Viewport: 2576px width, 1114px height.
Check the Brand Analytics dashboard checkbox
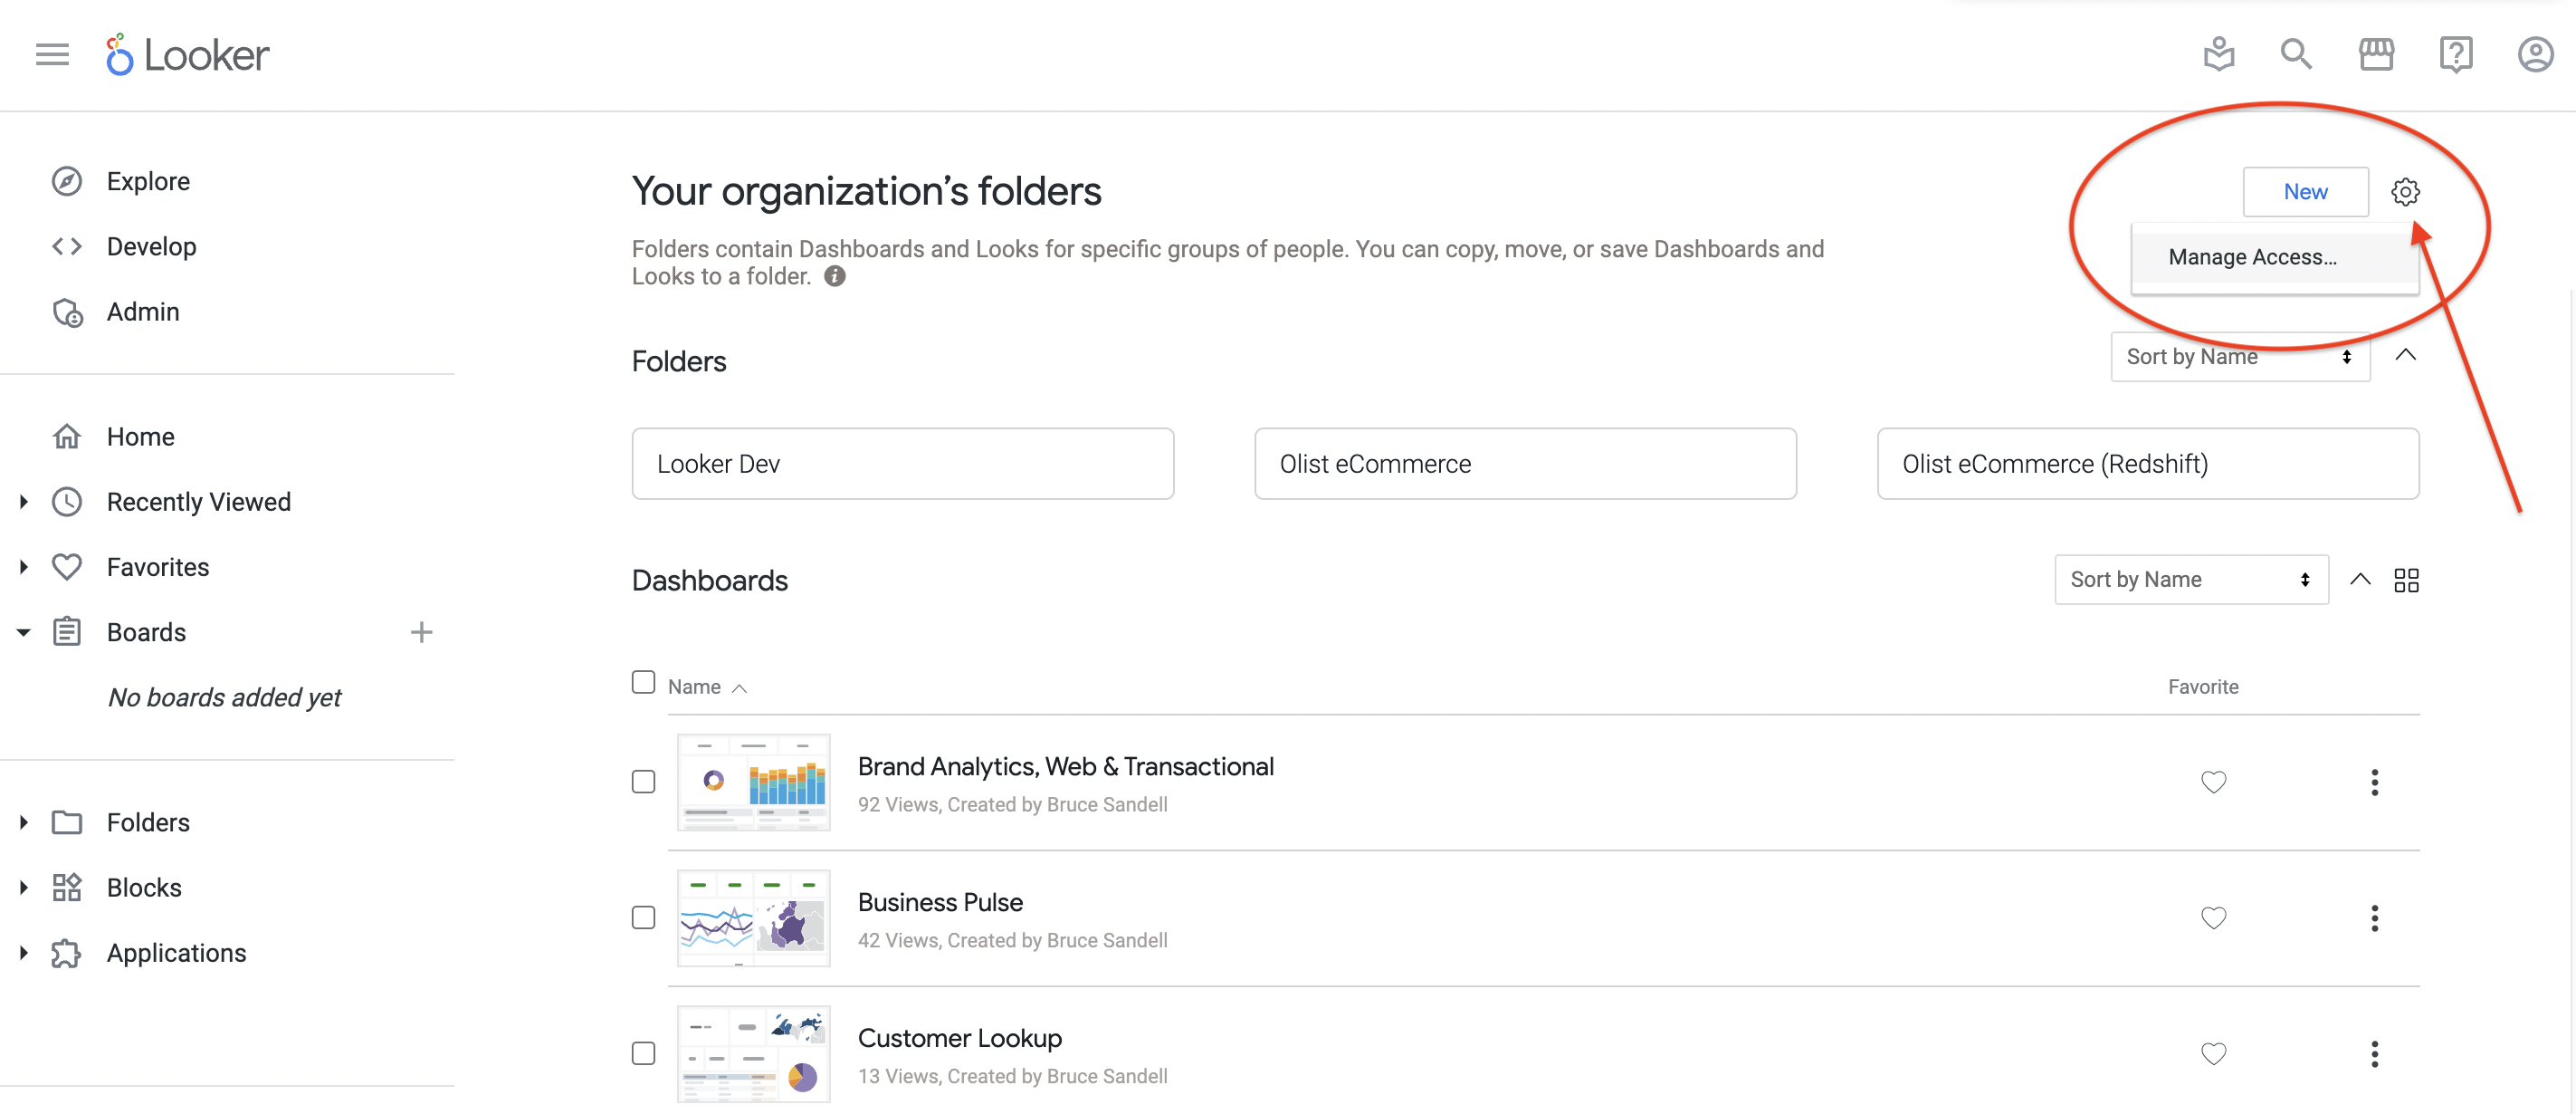pyautogui.click(x=643, y=781)
